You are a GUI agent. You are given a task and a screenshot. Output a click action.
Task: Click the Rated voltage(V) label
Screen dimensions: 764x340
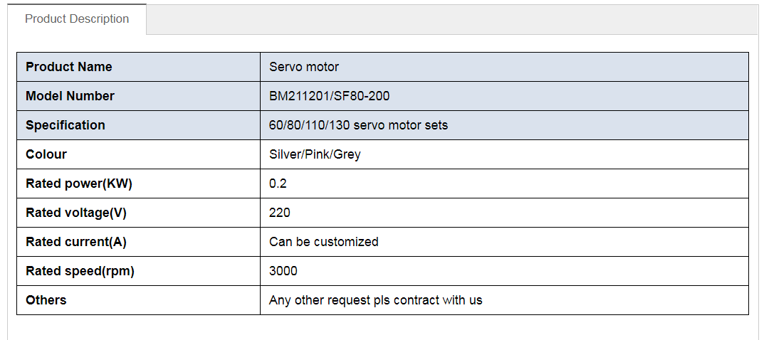pyautogui.click(x=76, y=213)
